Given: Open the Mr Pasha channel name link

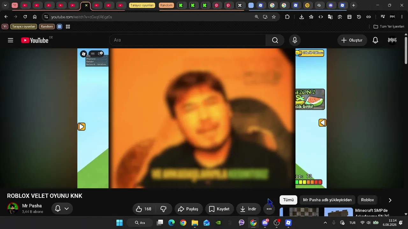Looking at the screenshot, I should [32, 206].
